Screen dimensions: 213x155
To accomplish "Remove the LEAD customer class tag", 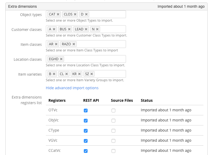I will click(x=86, y=29).
